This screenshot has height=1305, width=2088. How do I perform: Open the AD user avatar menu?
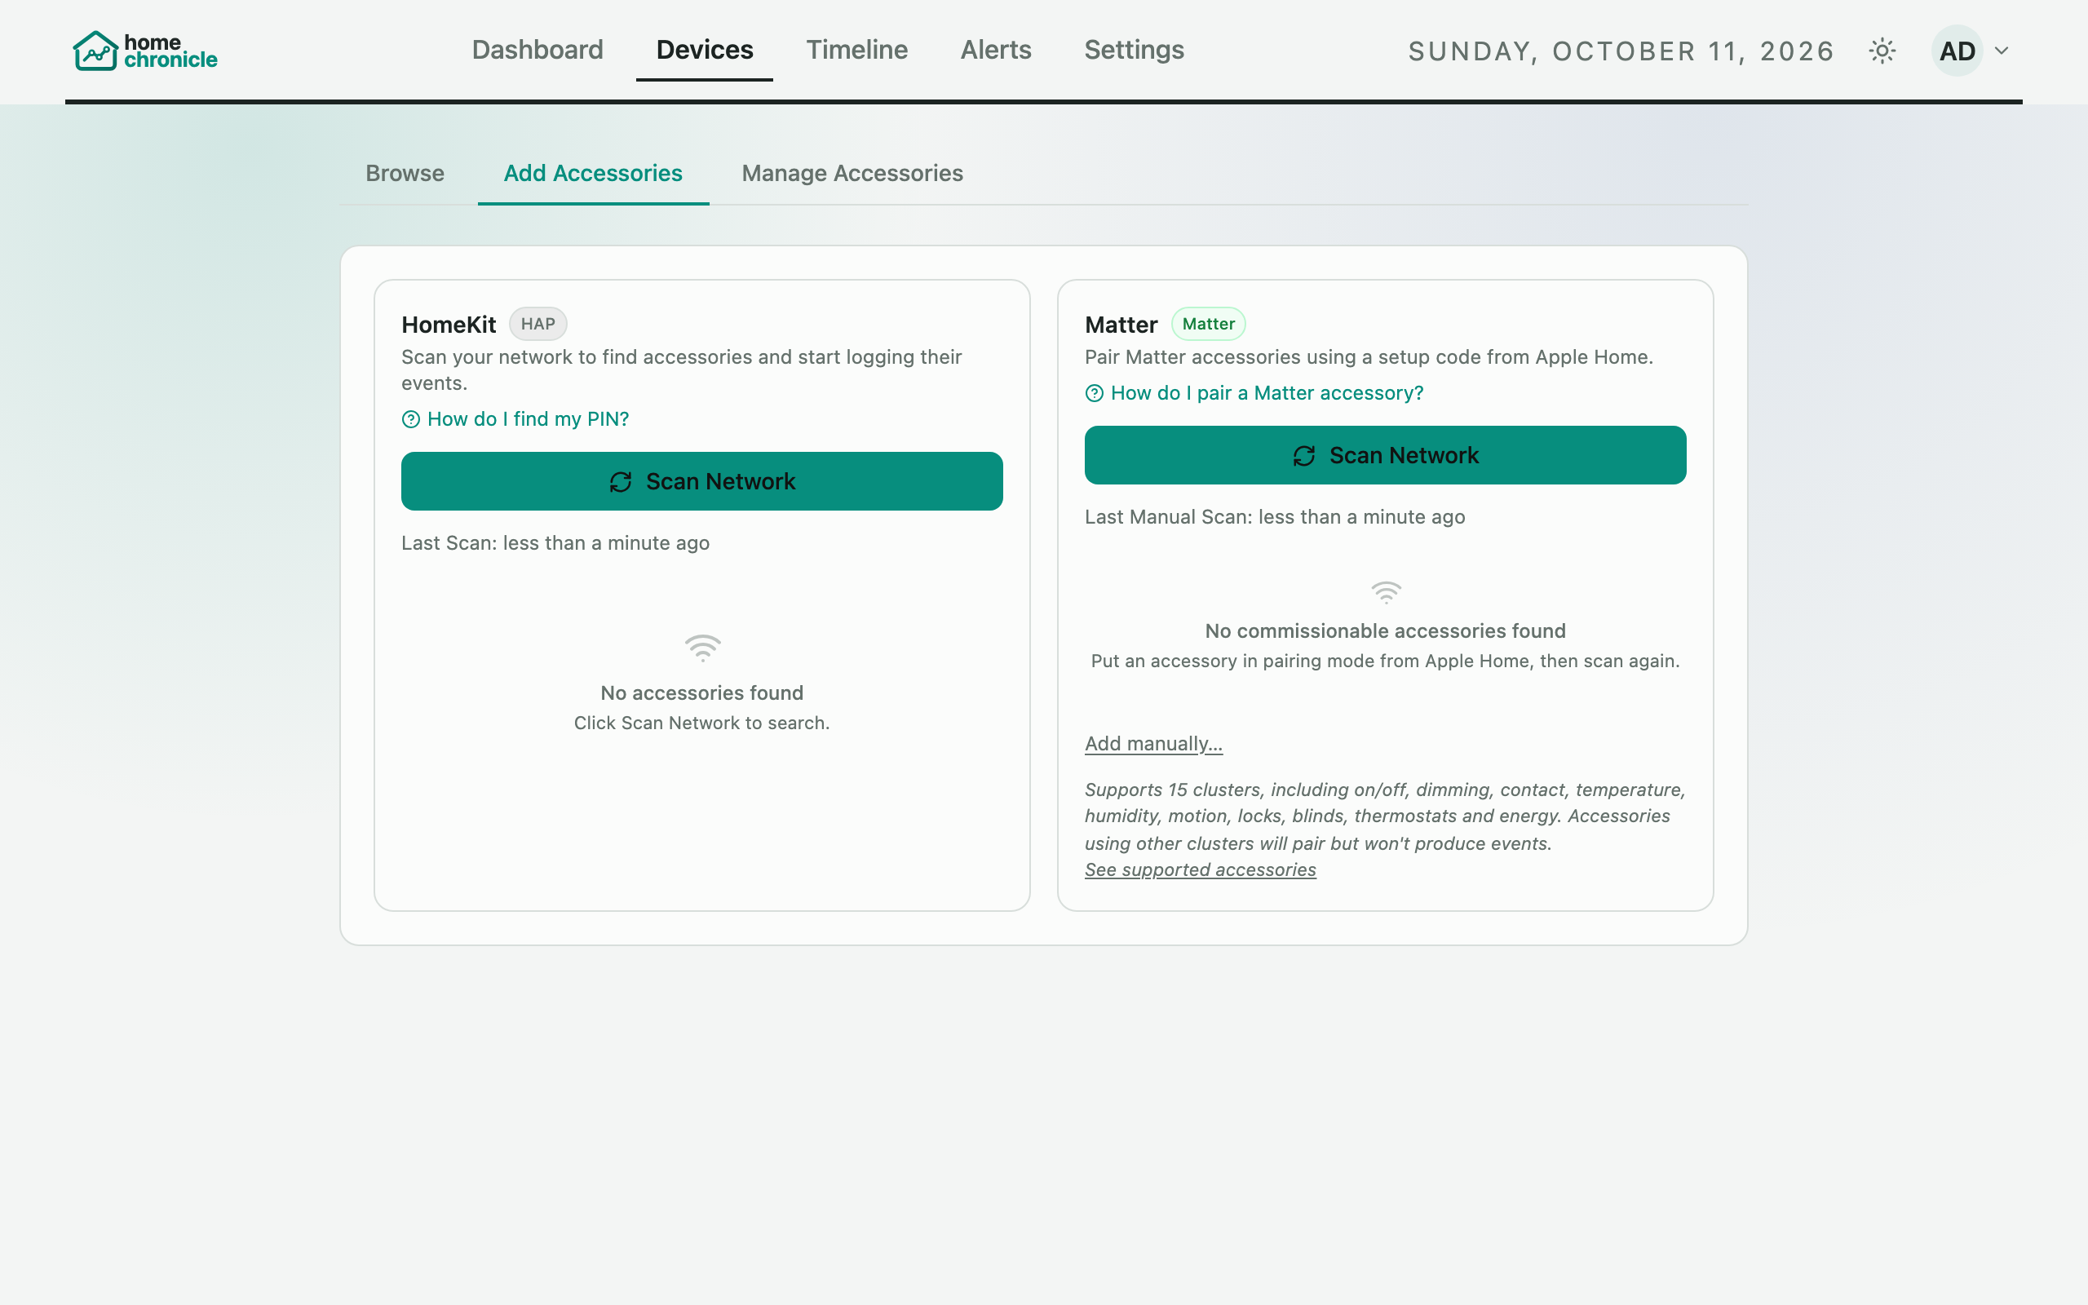1956,51
